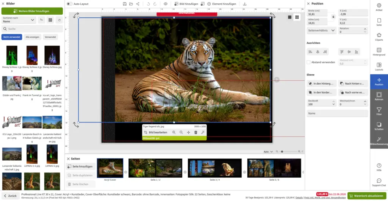388x201 pixels.
Task: Refresh the image list
Action: (x=59, y=20)
